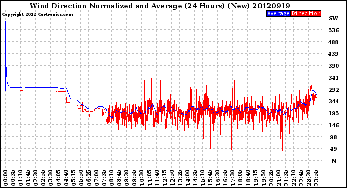Click the 08:10 time label

pyautogui.click(x=111, y=178)
